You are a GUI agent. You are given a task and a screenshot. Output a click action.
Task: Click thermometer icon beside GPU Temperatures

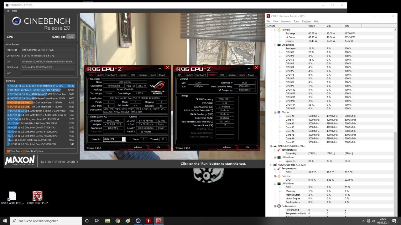tap(279, 168)
